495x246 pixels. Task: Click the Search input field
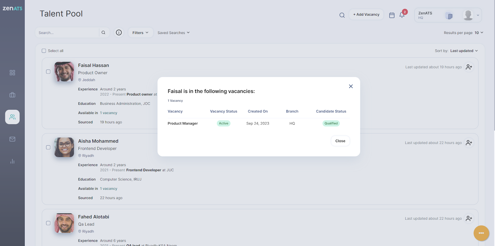click(67, 32)
